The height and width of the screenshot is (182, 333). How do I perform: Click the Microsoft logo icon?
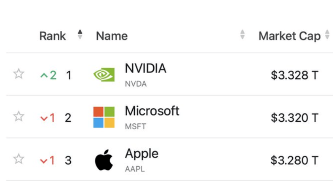104,117
